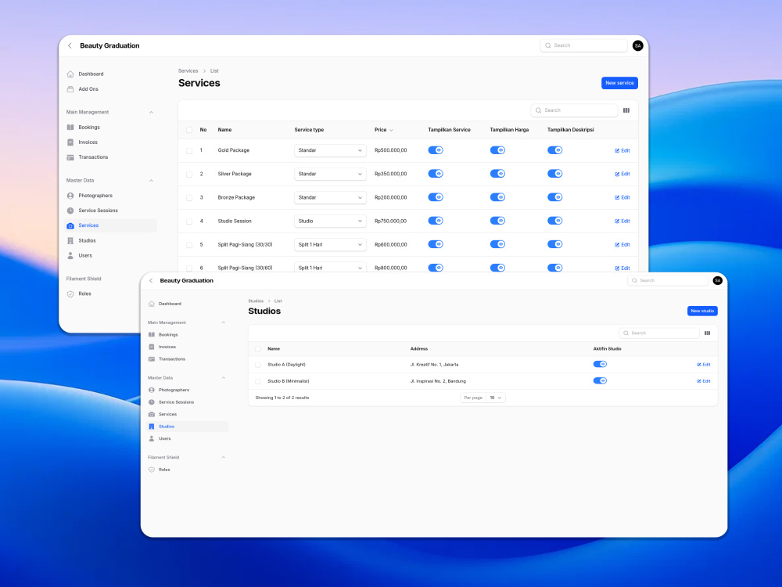Viewport: 782px width, 587px height.
Task: Check the Gold Package row checkbox
Action: [x=189, y=150]
